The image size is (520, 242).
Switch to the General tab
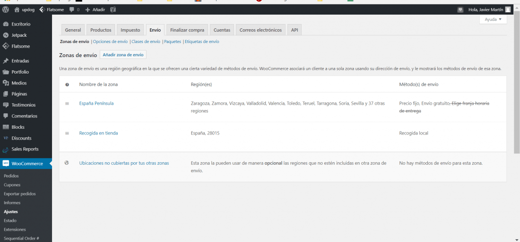pos(73,30)
